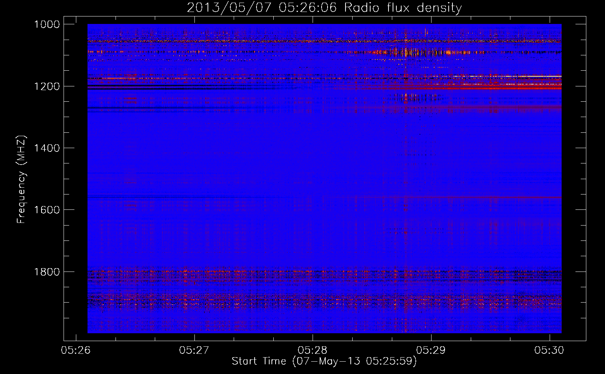
Task: Click the plot title '2013/05/07 05:26:06 Radio flux density'
Action: pos(324,7)
